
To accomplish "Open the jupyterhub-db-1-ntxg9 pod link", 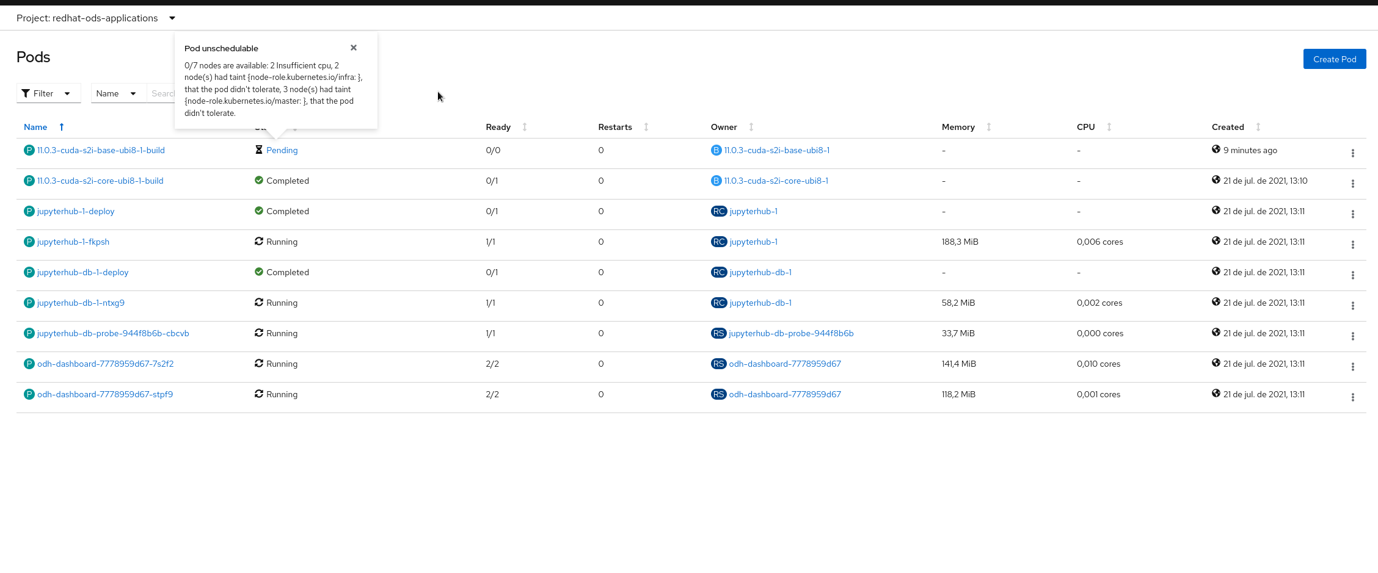I will 81,303.
